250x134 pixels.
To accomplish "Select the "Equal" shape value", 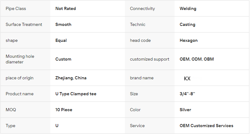I will [61, 40].
